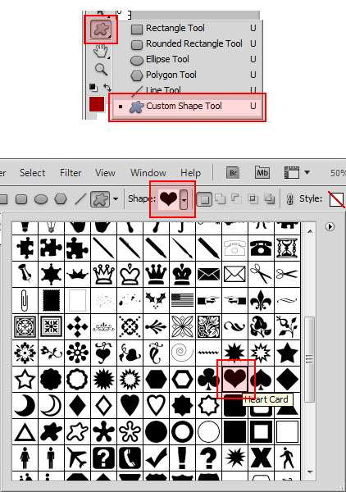Click heart preview in Shape field
This screenshot has width=346, height=492.
(169, 199)
